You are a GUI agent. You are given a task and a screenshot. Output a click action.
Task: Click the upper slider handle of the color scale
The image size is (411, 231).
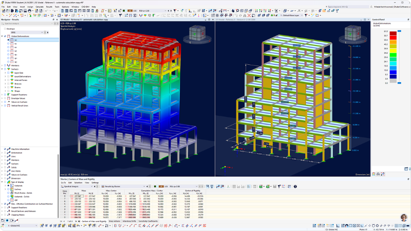(399, 31)
